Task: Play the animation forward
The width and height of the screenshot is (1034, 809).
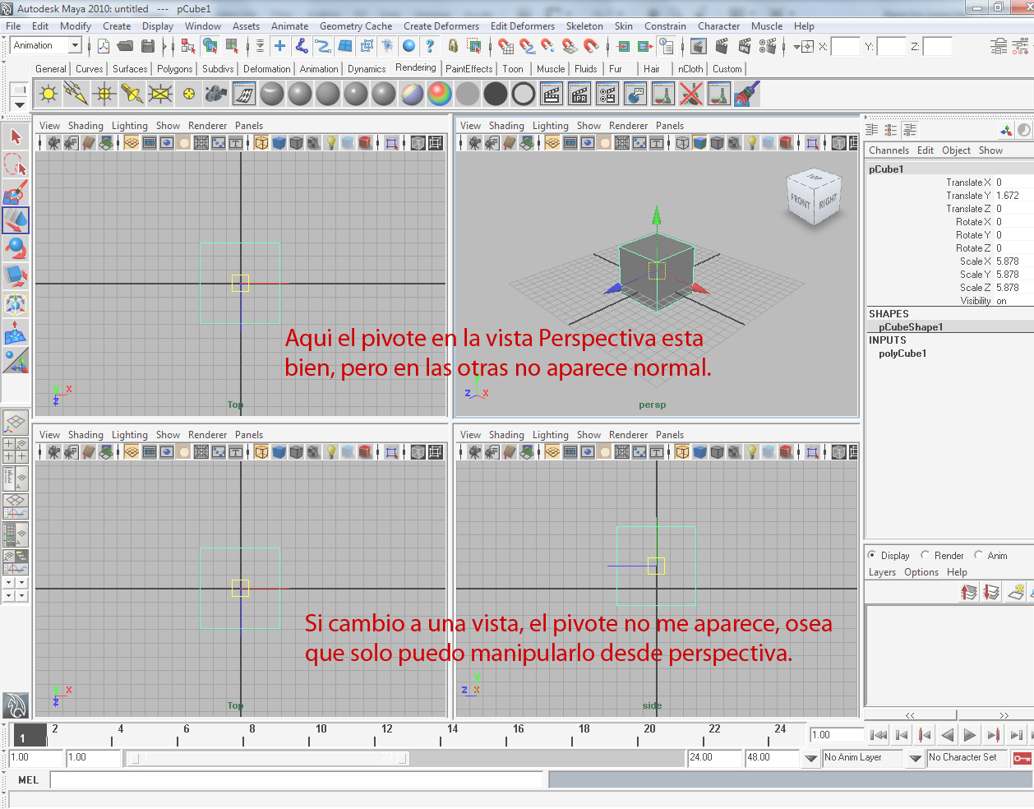Action: pos(970,735)
